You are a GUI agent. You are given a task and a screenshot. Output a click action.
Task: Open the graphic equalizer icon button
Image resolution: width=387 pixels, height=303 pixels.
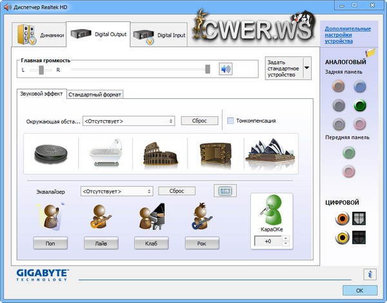225,191
